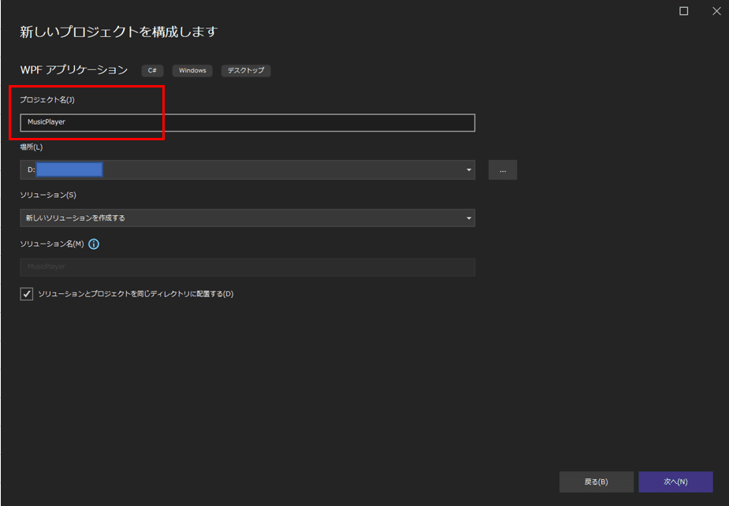Click the WPF アプリケーション heading
The height and width of the screenshot is (506, 729).
point(75,69)
